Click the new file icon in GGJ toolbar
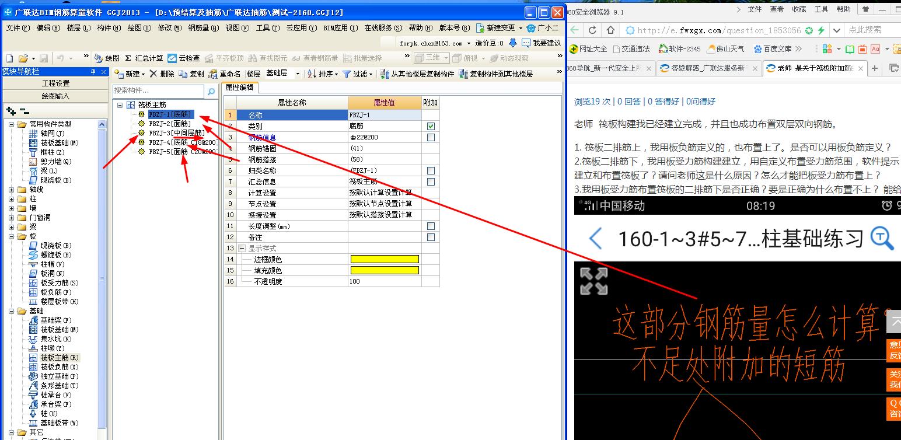This screenshot has width=901, height=440. (9, 58)
